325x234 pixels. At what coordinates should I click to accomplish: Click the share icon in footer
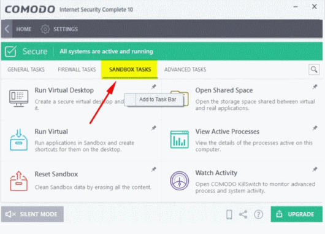coord(243,214)
